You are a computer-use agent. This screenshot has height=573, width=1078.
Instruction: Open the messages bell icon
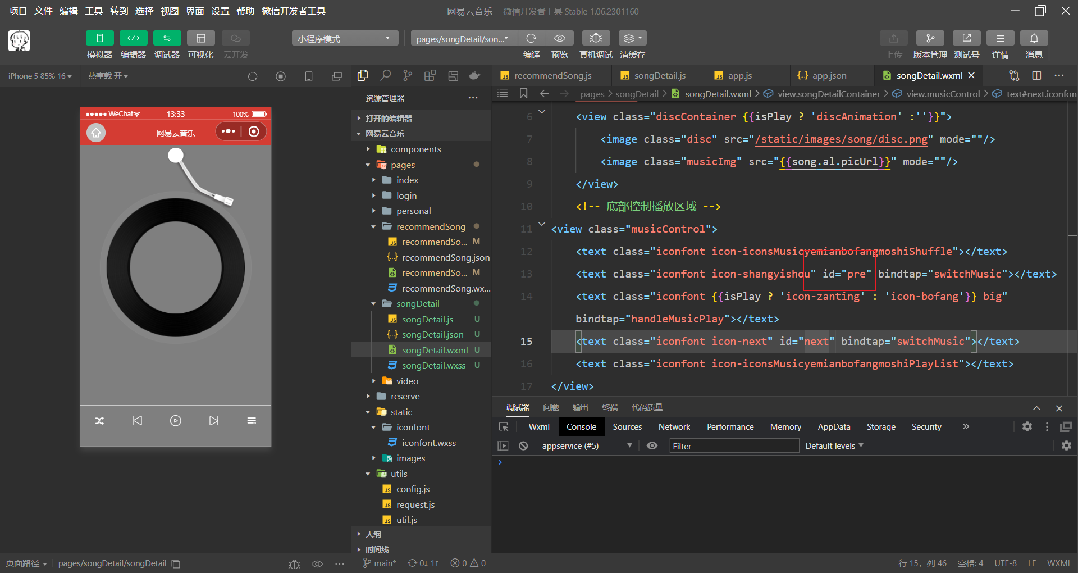click(x=1034, y=38)
